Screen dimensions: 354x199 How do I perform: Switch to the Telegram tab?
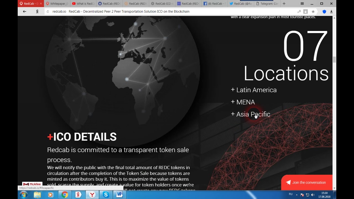[267, 4]
